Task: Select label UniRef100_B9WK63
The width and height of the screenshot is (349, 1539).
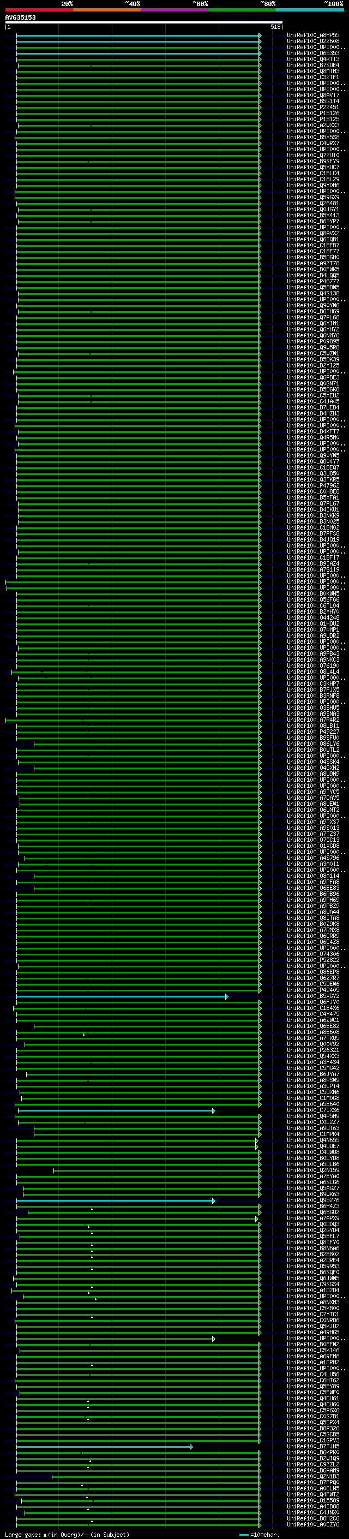Action: click(313, 1193)
